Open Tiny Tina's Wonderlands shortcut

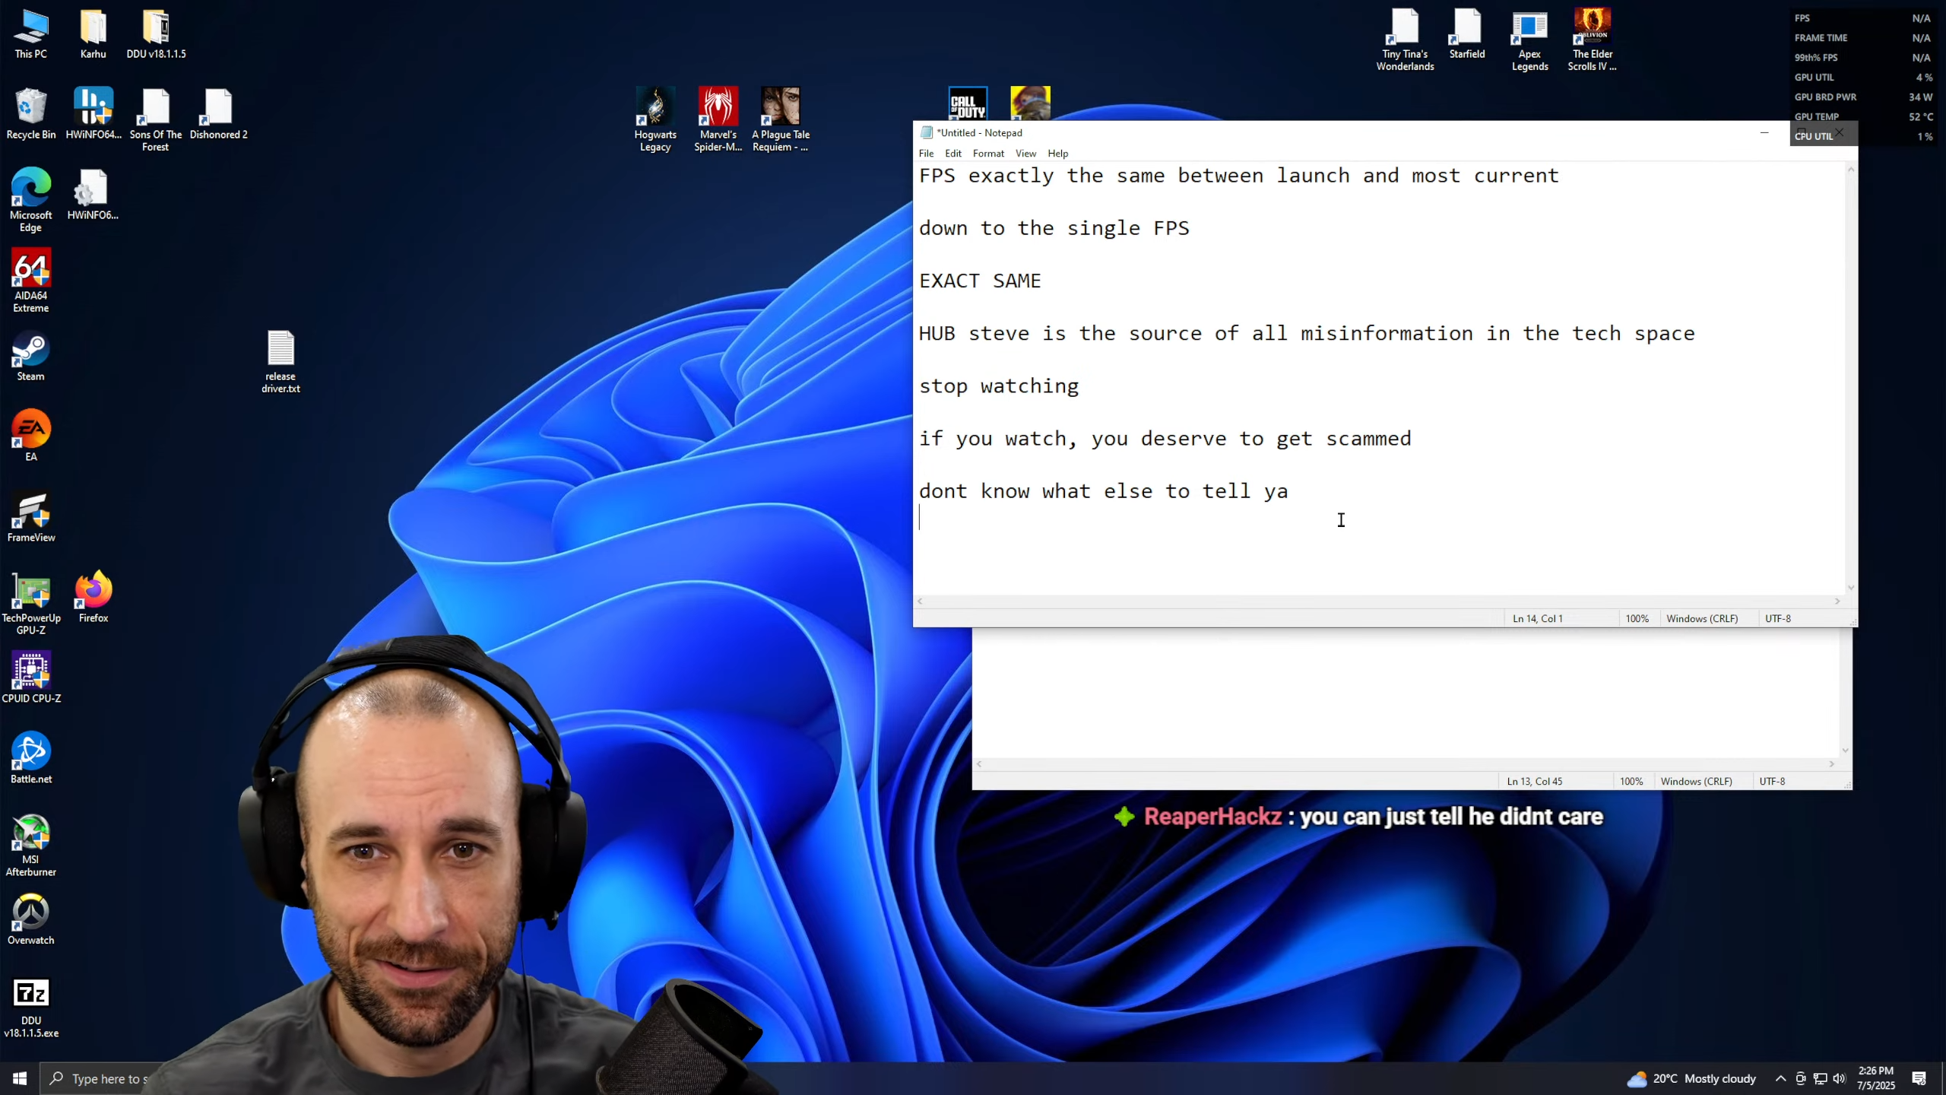pyautogui.click(x=1405, y=40)
